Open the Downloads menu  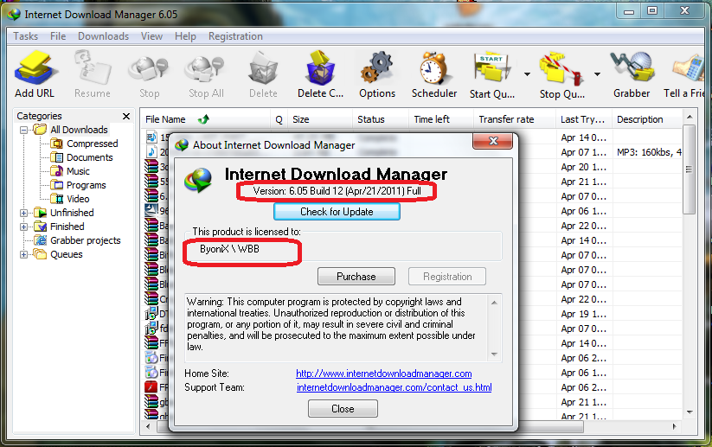[x=103, y=36]
